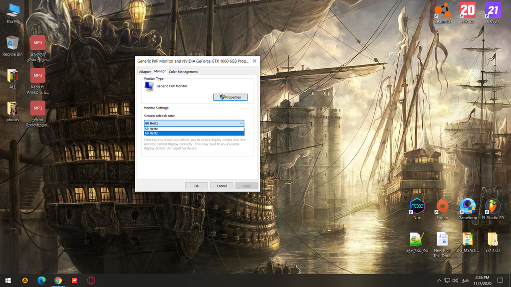The height and width of the screenshot is (287, 511).
Task: Select the Gameloop shortcut
Action: click(468, 209)
